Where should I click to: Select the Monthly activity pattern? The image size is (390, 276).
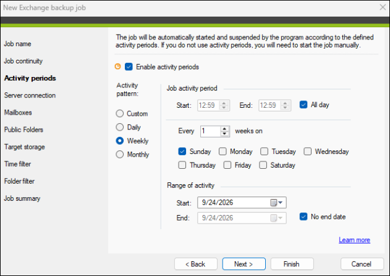click(120, 155)
